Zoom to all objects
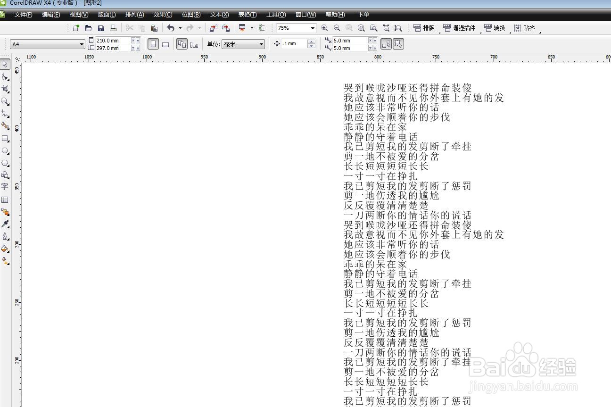611x407 pixels. (x=361, y=28)
